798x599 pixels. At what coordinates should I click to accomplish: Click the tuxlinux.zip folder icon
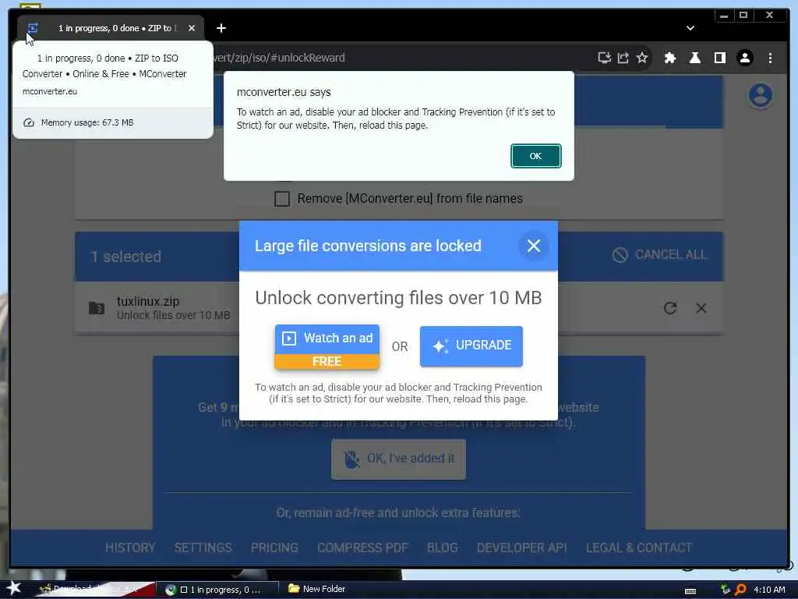coord(97,307)
